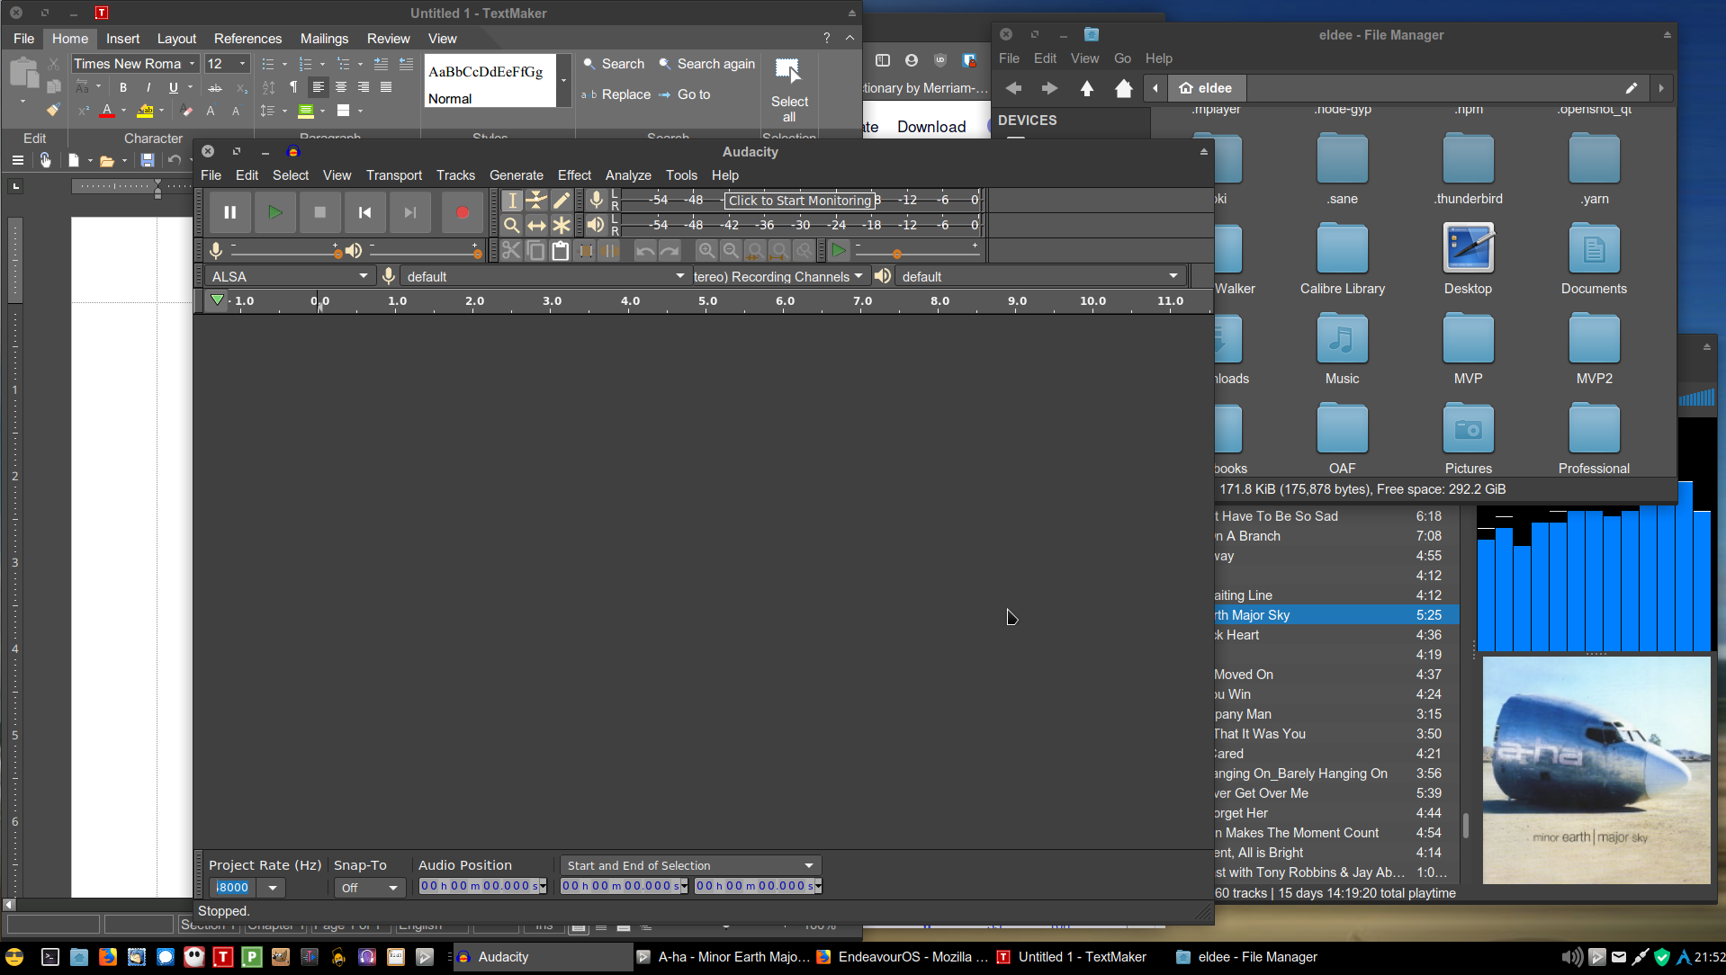This screenshot has width=1726, height=975.
Task: Click Search again in TextMaker ribbon
Action: coord(707,64)
